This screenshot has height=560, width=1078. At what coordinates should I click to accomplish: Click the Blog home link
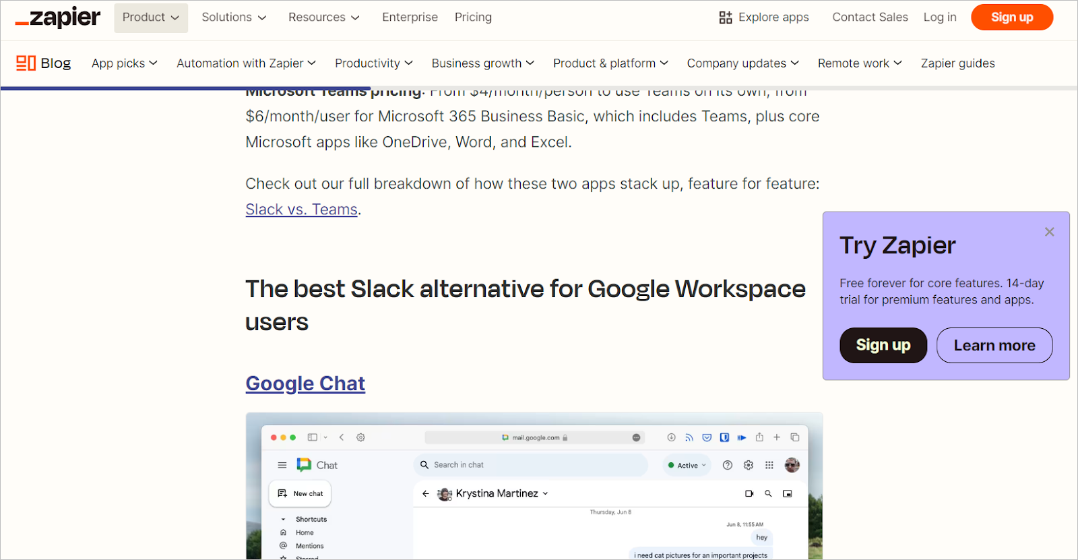44,63
